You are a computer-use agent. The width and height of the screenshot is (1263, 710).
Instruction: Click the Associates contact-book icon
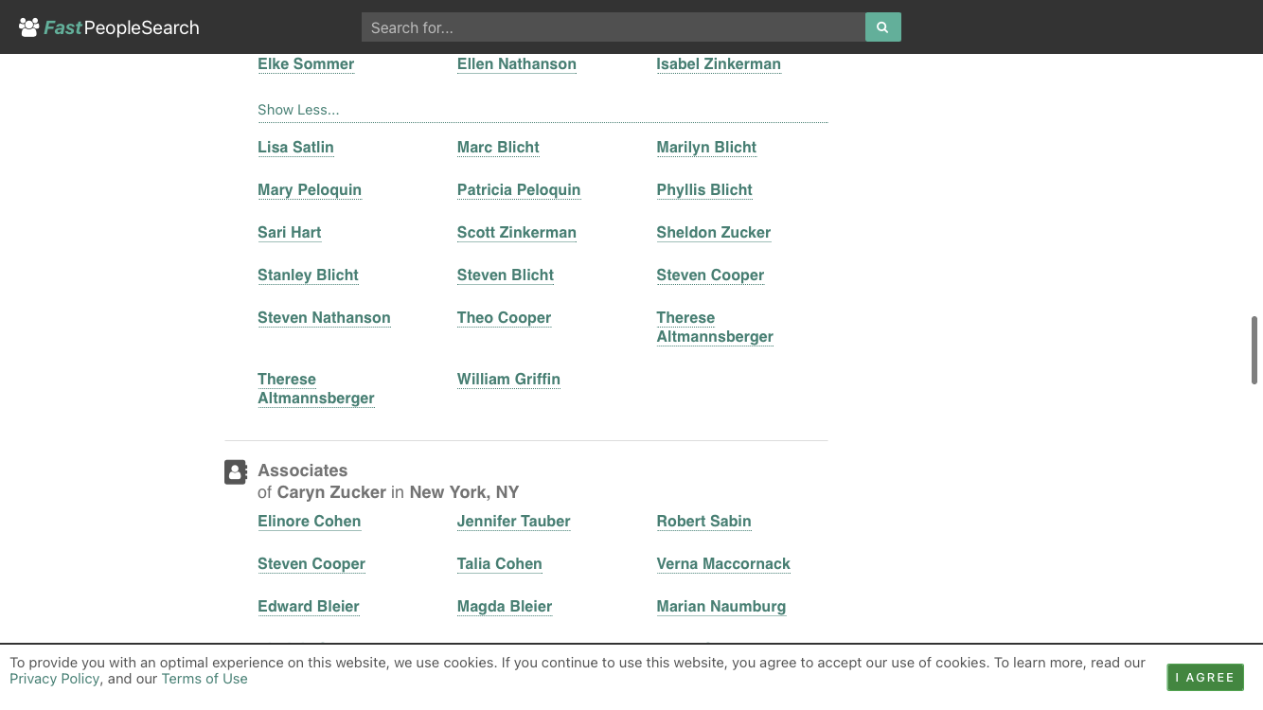236,471
